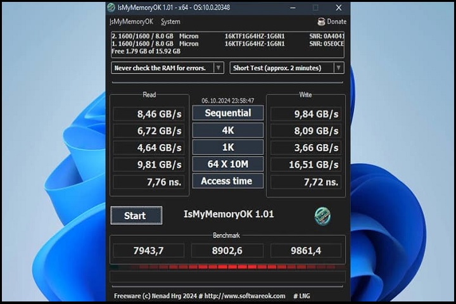Close the IsMyMemoryOK window

(338, 8)
